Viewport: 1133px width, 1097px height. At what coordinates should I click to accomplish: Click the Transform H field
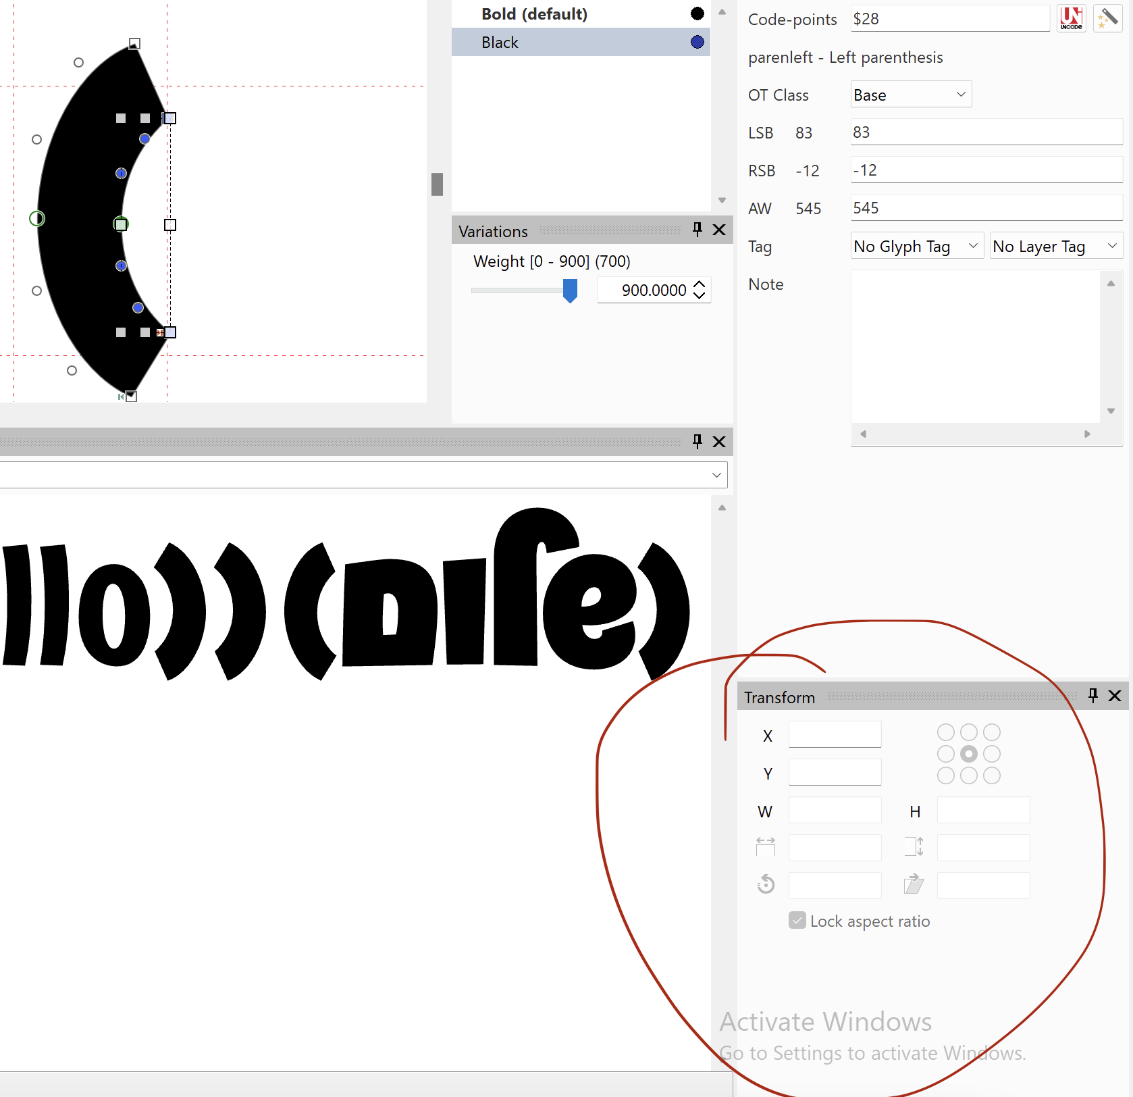983,810
